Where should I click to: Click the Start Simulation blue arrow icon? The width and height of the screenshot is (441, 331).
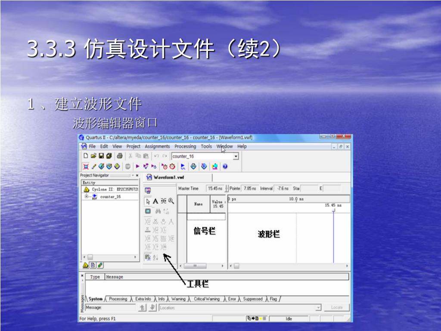[183, 166]
